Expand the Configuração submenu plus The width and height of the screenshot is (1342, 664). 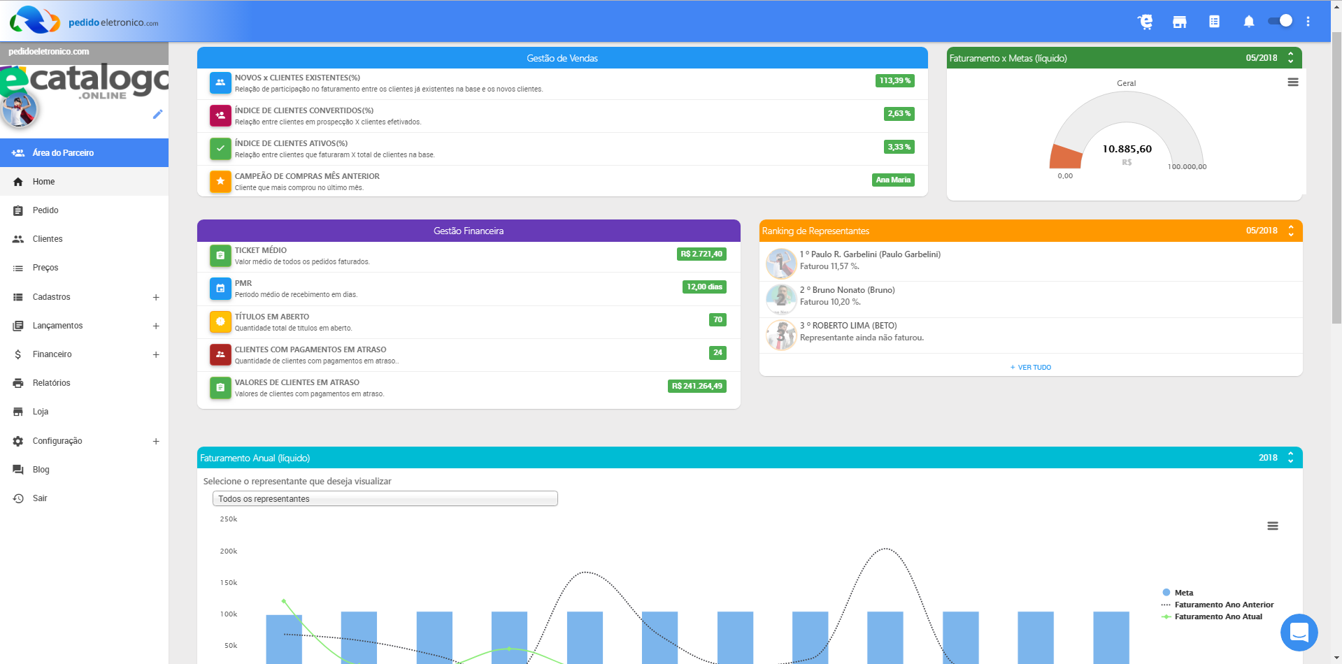click(x=156, y=441)
